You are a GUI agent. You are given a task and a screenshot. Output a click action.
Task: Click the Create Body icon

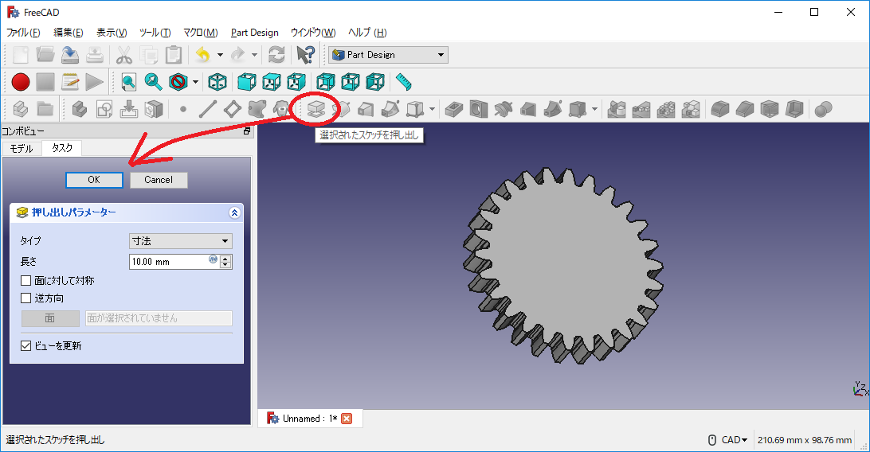click(80, 109)
